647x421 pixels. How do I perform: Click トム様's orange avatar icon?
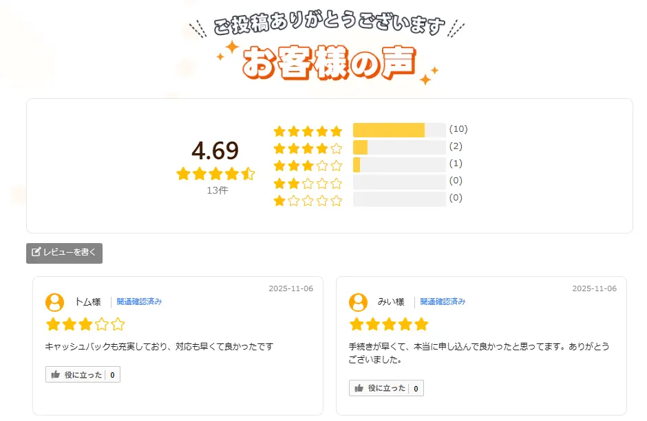(x=54, y=302)
